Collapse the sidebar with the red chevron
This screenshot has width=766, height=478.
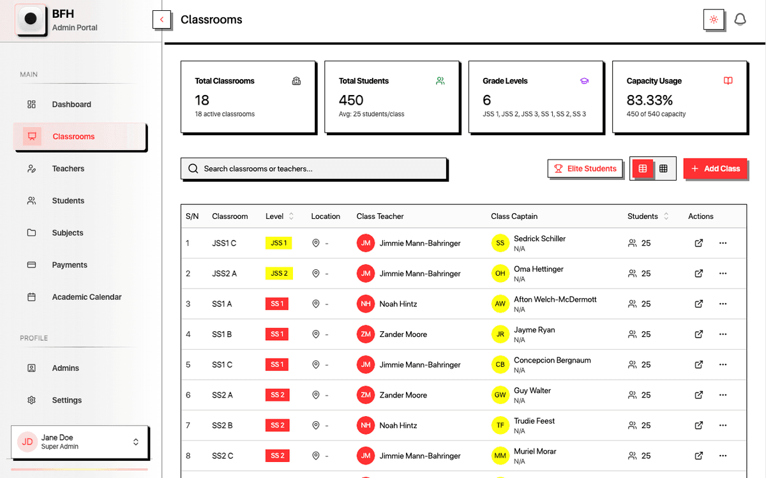(x=162, y=20)
